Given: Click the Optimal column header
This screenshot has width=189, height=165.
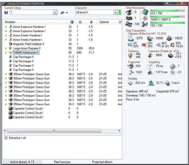Looking at the screenshot, I should [106, 22].
